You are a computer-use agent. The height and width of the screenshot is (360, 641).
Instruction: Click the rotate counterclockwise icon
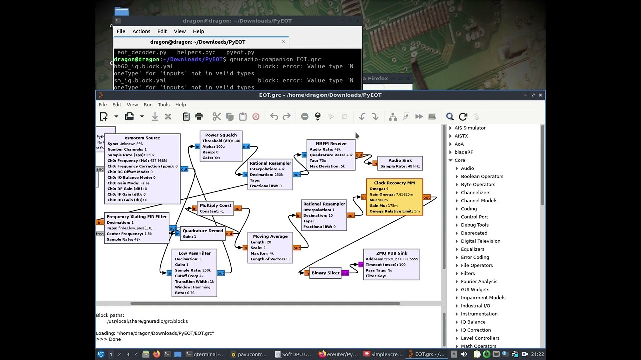tap(362, 117)
